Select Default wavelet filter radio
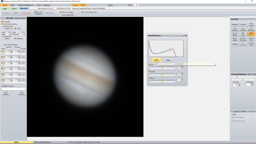256x144 pixels. [3, 38]
